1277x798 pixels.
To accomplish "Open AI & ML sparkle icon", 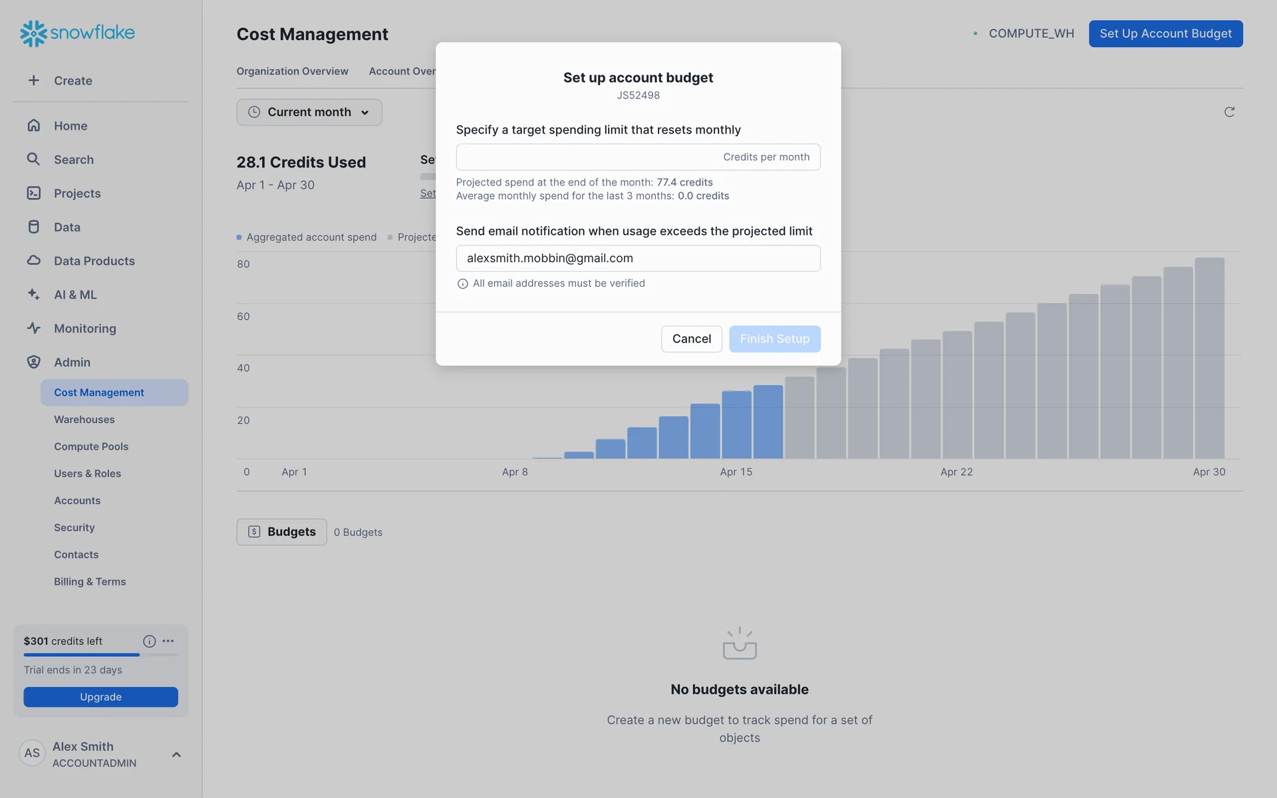I will coord(33,294).
